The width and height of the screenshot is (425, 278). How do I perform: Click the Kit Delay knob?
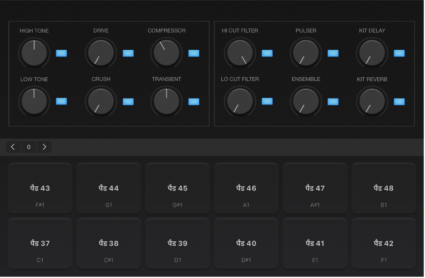(372, 53)
